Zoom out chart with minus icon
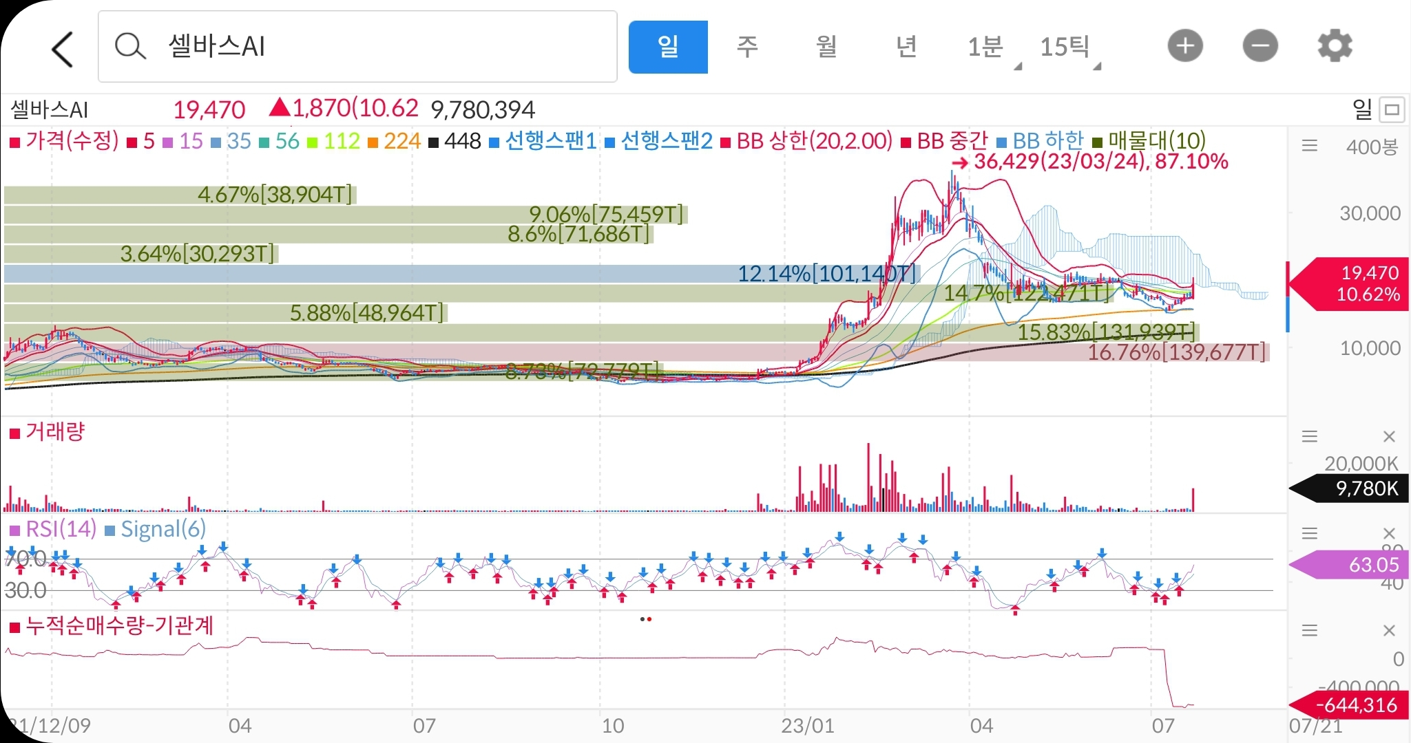 tap(1260, 46)
